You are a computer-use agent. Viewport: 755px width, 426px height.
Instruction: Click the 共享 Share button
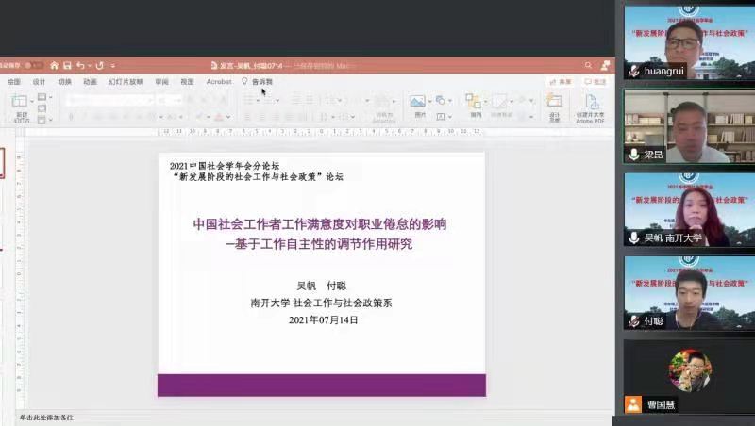click(x=561, y=82)
